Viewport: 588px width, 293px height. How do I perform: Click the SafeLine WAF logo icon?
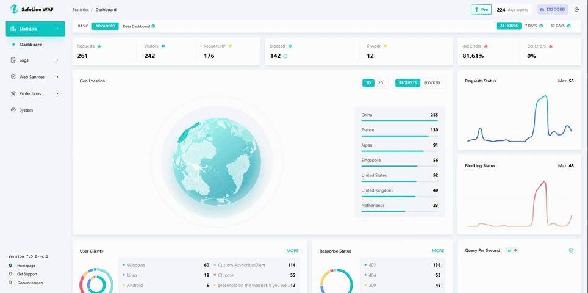point(14,9)
